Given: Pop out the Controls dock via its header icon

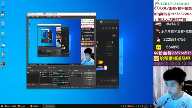Looking at the screenshot, I should [x=95, y=71].
